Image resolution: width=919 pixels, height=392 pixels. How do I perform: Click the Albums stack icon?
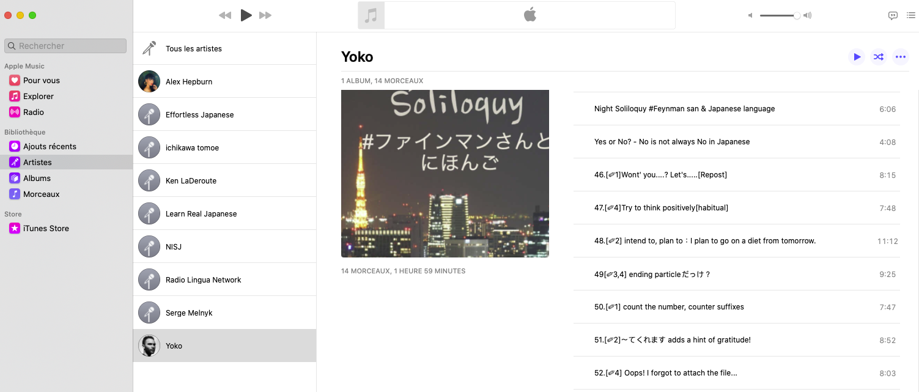click(x=15, y=178)
